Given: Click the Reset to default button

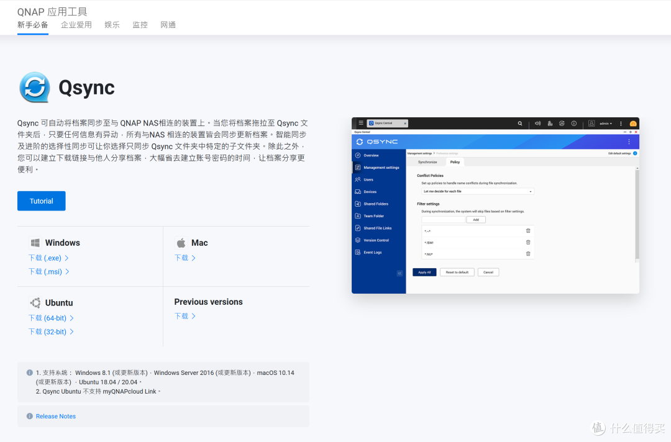Looking at the screenshot, I should [x=457, y=273].
